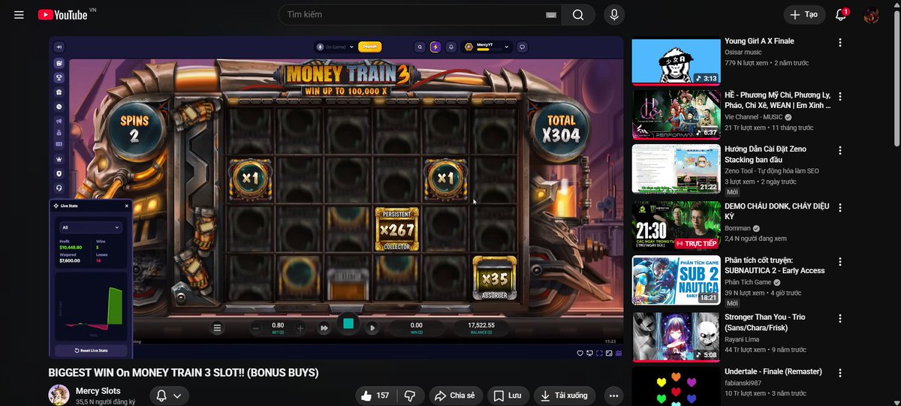Screen dimensions: 901x406
Task: Close the Live Stats panel
Action: click(x=126, y=205)
